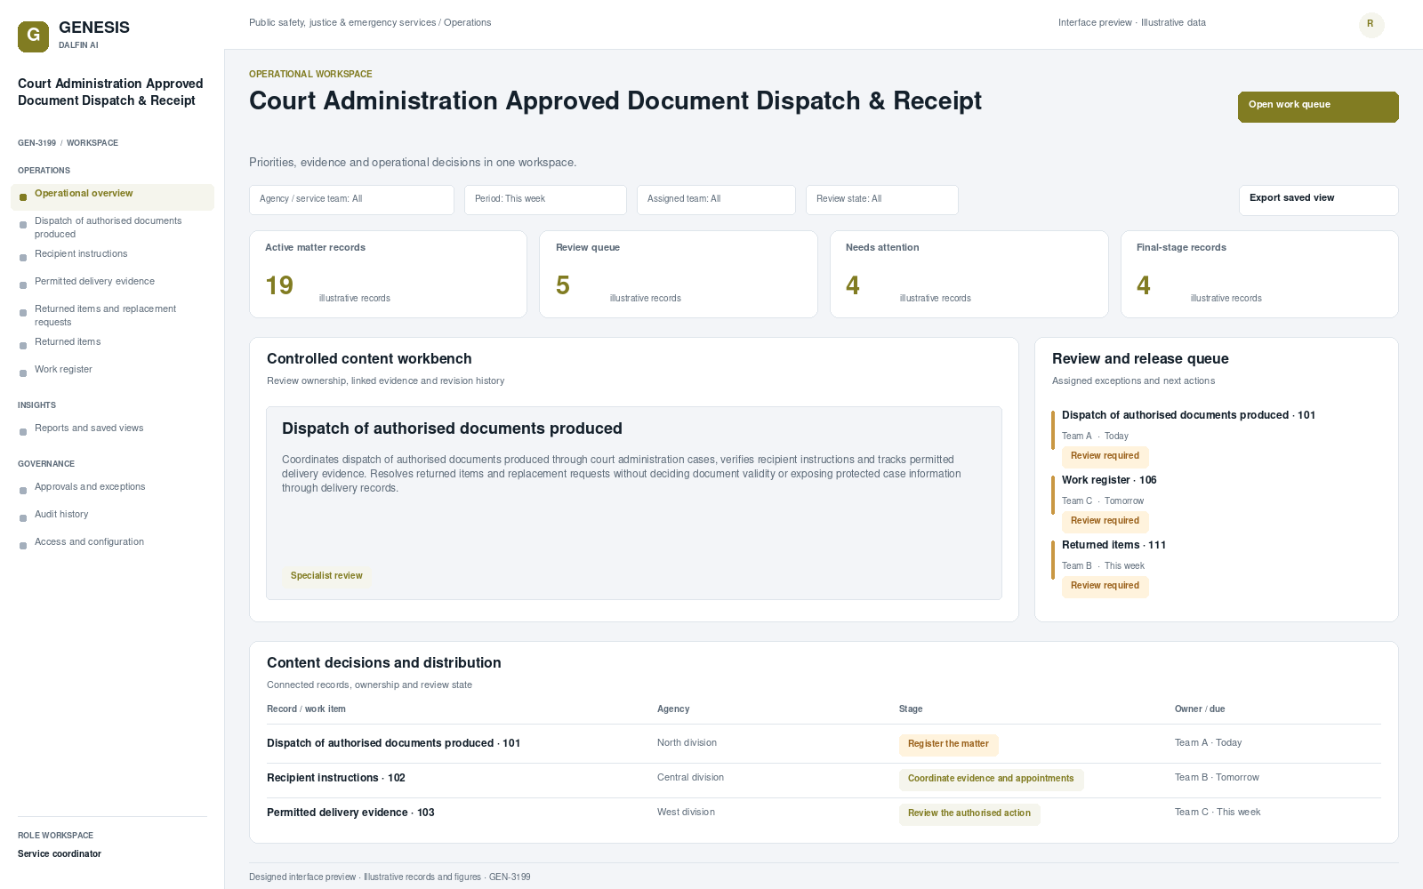The width and height of the screenshot is (1423, 889).
Task: Click the Service coordinator role label
Action: click(60, 854)
